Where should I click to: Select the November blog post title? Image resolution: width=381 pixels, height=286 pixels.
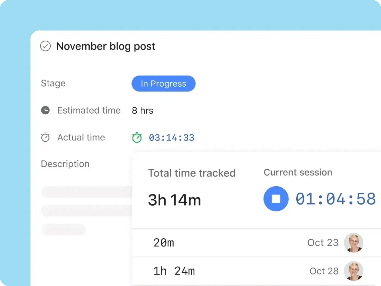tap(106, 46)
